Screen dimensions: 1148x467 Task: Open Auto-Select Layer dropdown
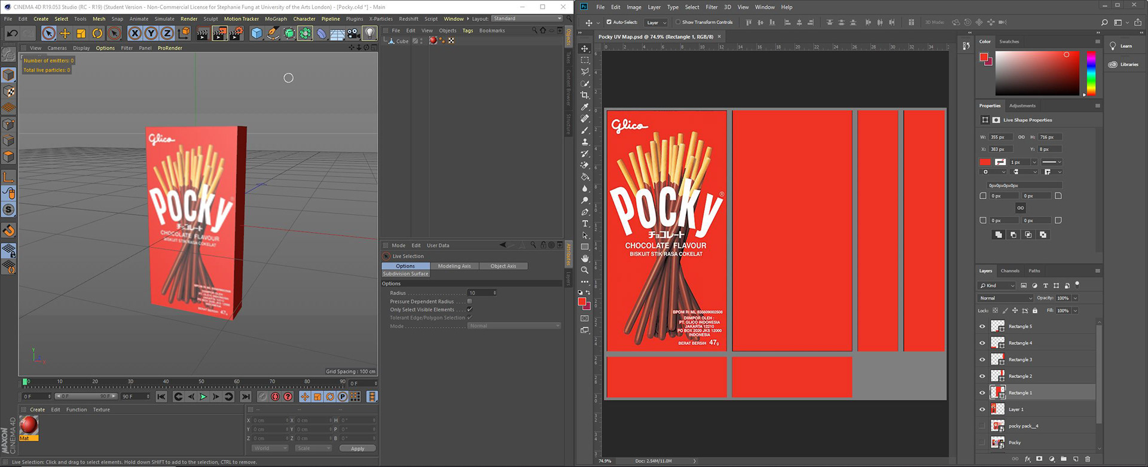pos(656,22)
